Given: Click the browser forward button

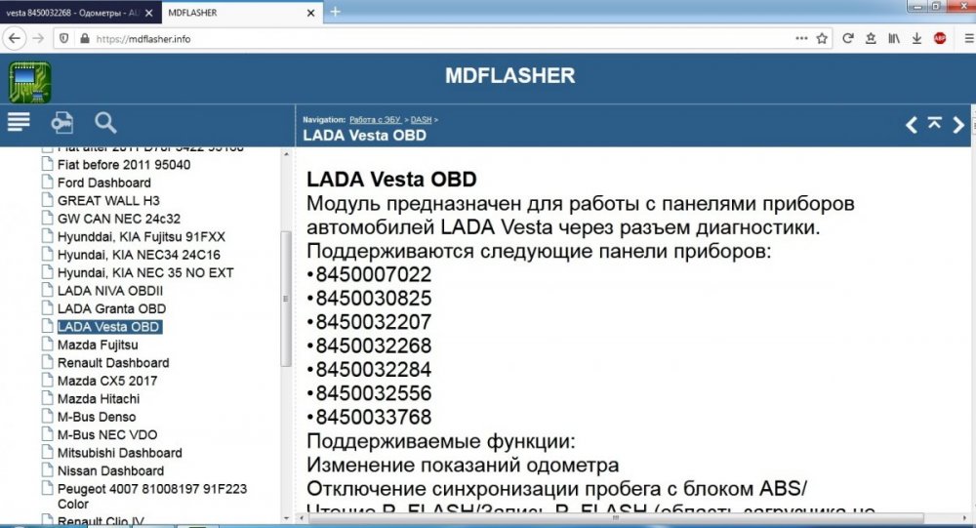Looking at the screenshot, I should pyautogui.click(x=39, y=39).
